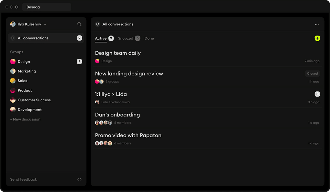Open Promo video with Papaton conversation
The width and height of the screenshot is (330, 192).
(207, 139)
